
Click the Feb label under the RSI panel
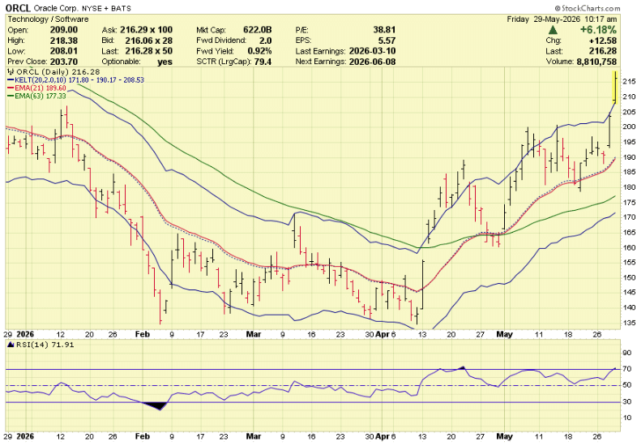pos(142,436)
